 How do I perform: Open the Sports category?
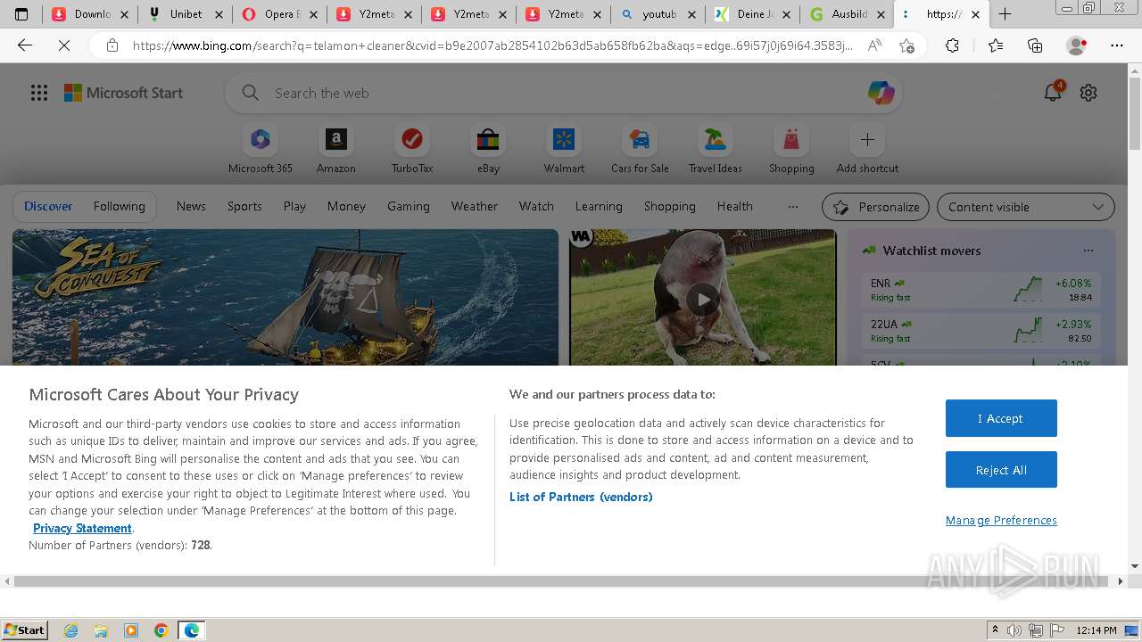[x=244, y=206]
